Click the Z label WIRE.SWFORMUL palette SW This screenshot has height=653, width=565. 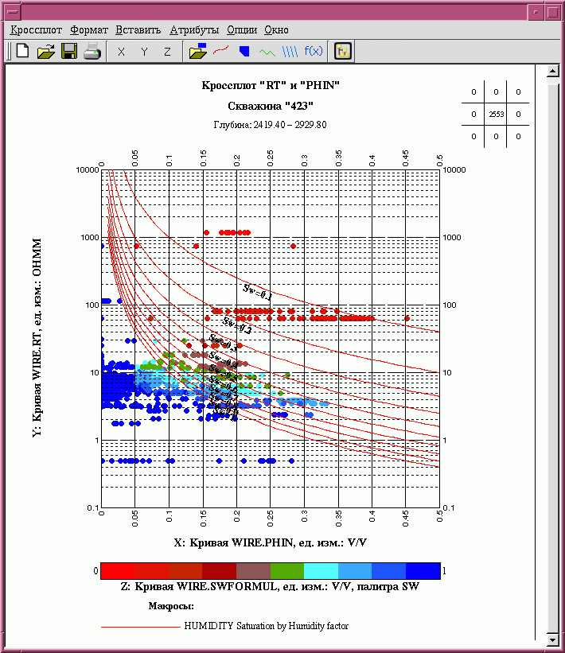(x=270, y=586)
